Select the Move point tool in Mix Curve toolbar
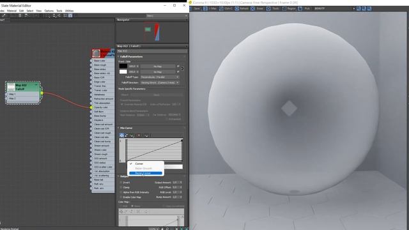This screenshot has height=230, width=409. 121,135
